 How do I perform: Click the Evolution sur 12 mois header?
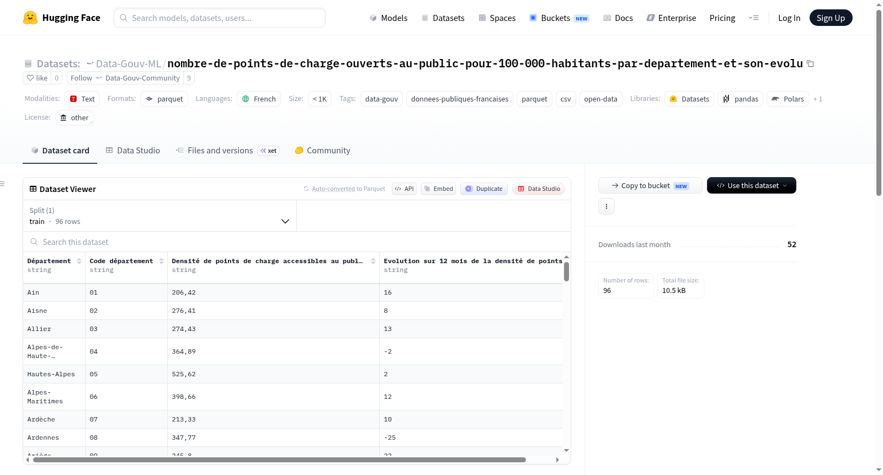[x=473, y=261]
